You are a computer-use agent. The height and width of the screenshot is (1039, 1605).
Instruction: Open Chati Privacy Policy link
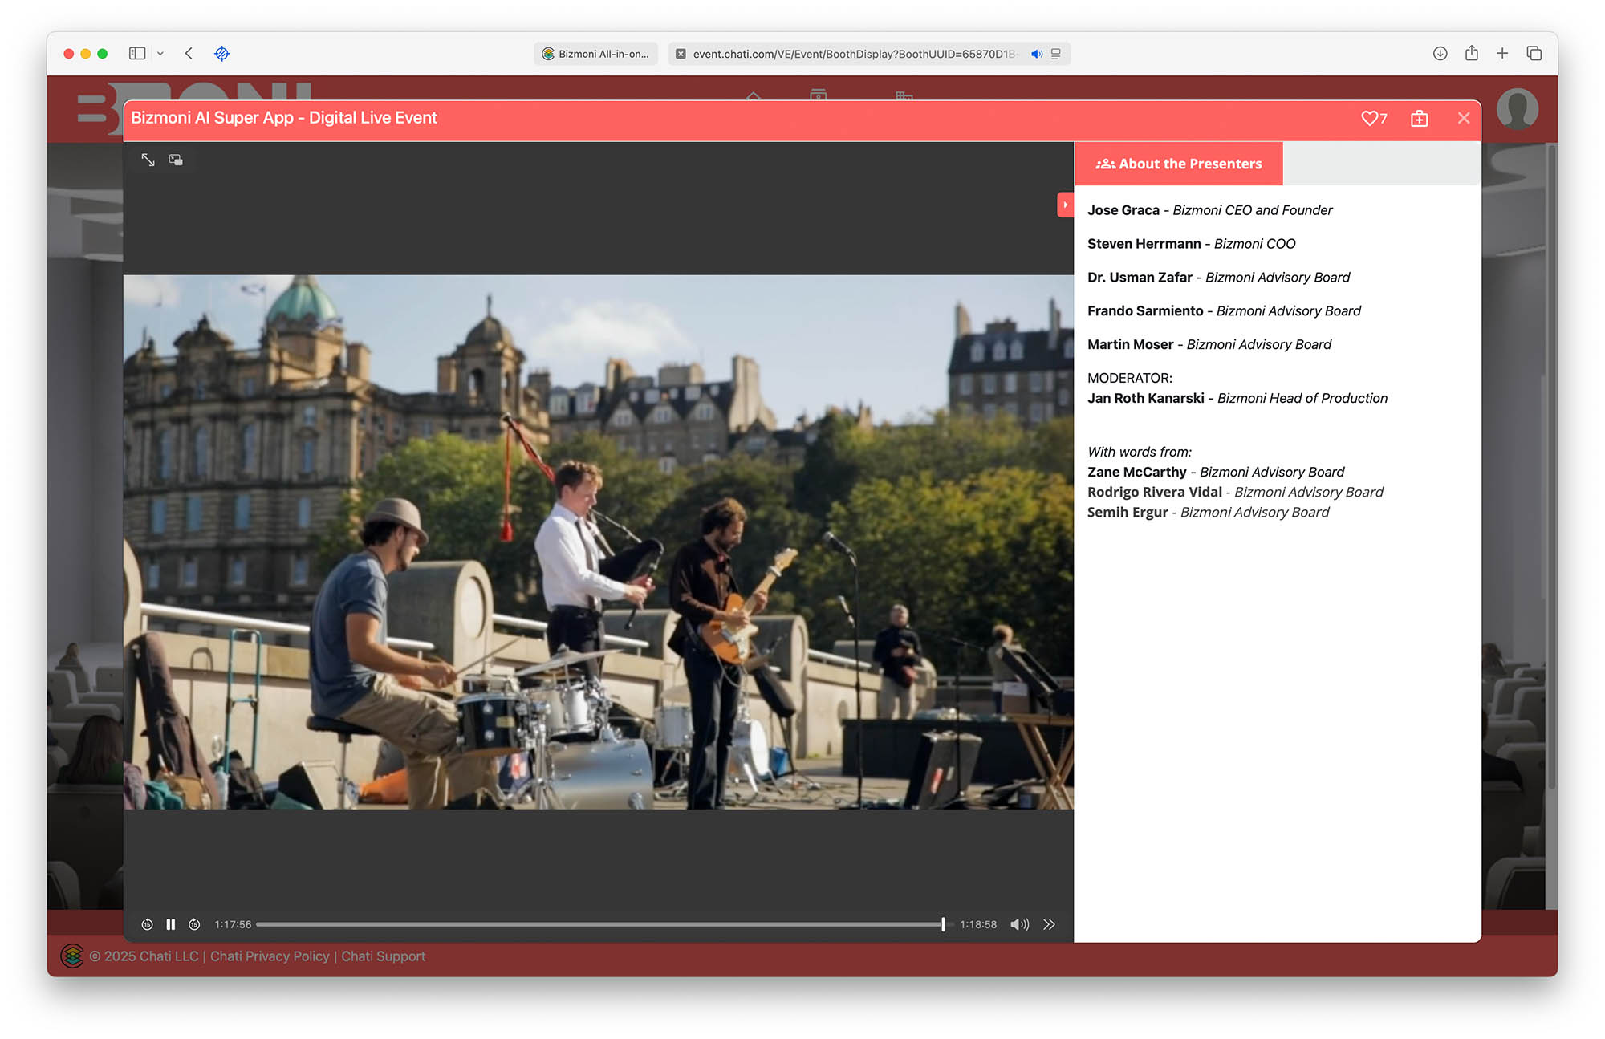(x=270, y=956)
